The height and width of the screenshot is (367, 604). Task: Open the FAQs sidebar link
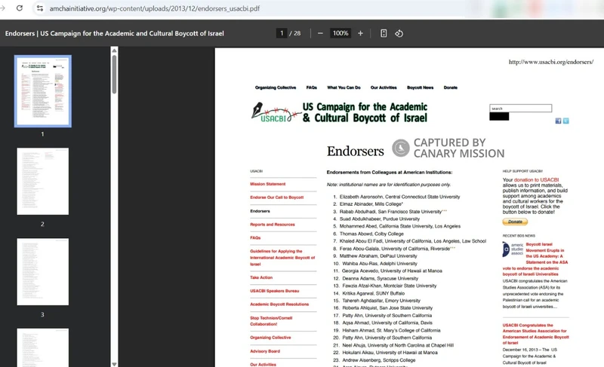[255, 238]
